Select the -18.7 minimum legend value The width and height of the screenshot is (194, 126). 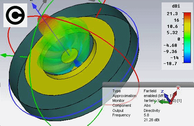tap(170, 64)
